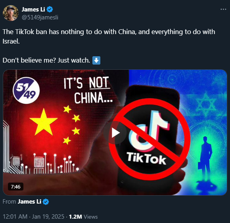Click the blue down arrow emoji
230x223 pixels.
pos(96,60)
